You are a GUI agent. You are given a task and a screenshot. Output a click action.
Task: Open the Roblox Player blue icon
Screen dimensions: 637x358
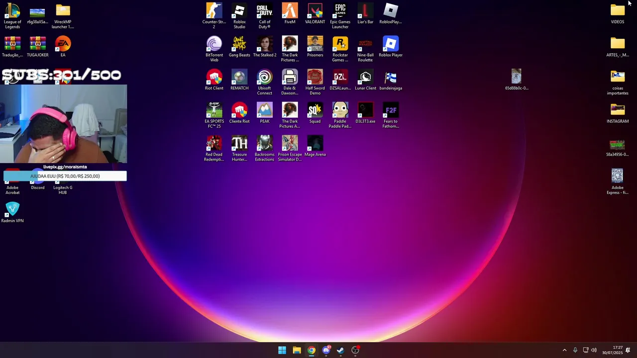(x=390, y=47)
